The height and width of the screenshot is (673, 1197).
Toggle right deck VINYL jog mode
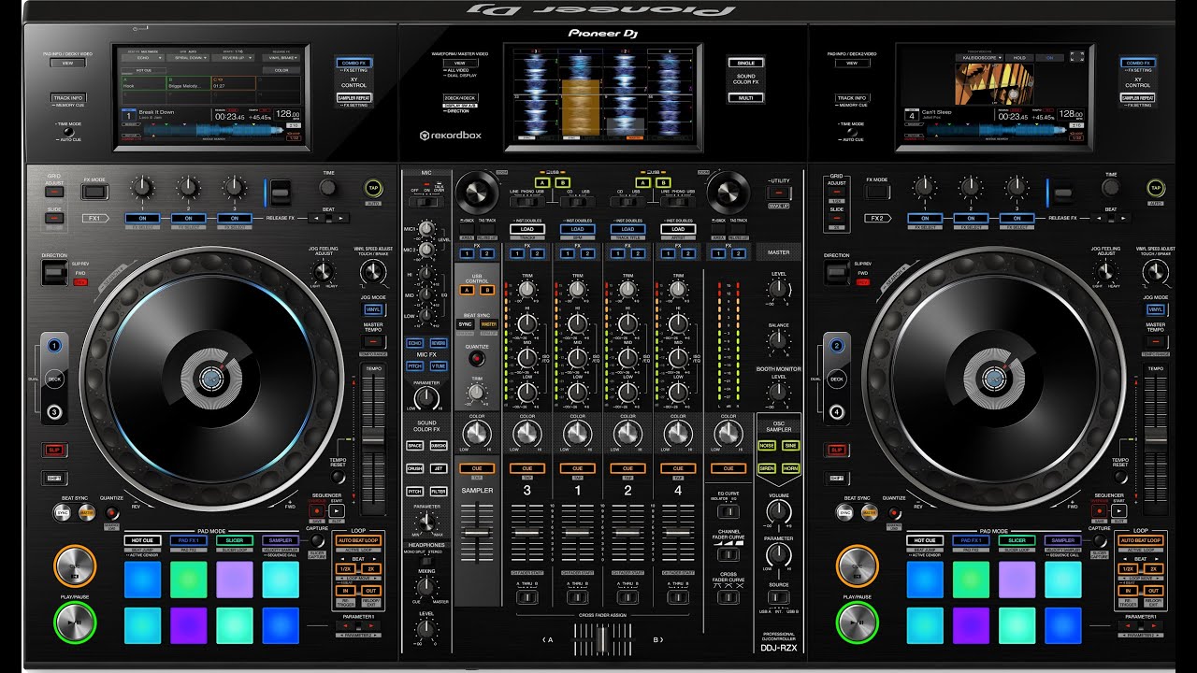click(1156, 309)
